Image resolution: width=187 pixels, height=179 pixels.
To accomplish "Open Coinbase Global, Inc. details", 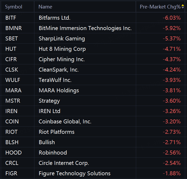I will coord(65,122).
